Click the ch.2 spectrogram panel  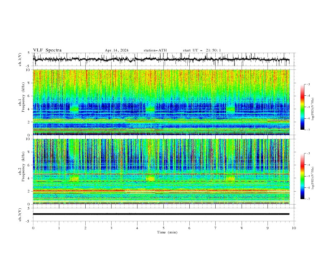pyautogui.click(x=161, y=172)
